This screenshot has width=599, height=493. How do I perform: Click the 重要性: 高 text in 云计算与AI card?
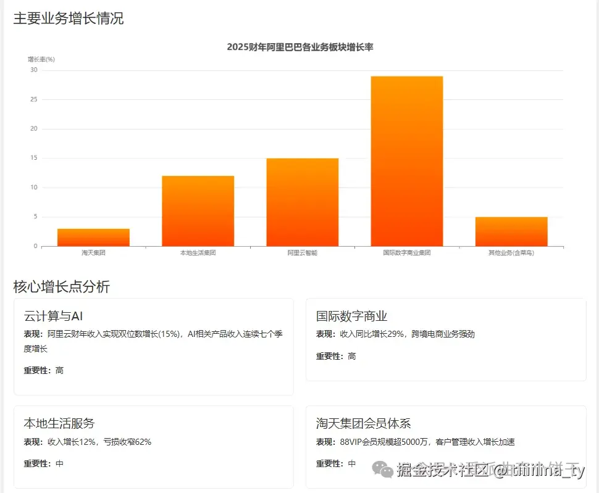[44, 370]
